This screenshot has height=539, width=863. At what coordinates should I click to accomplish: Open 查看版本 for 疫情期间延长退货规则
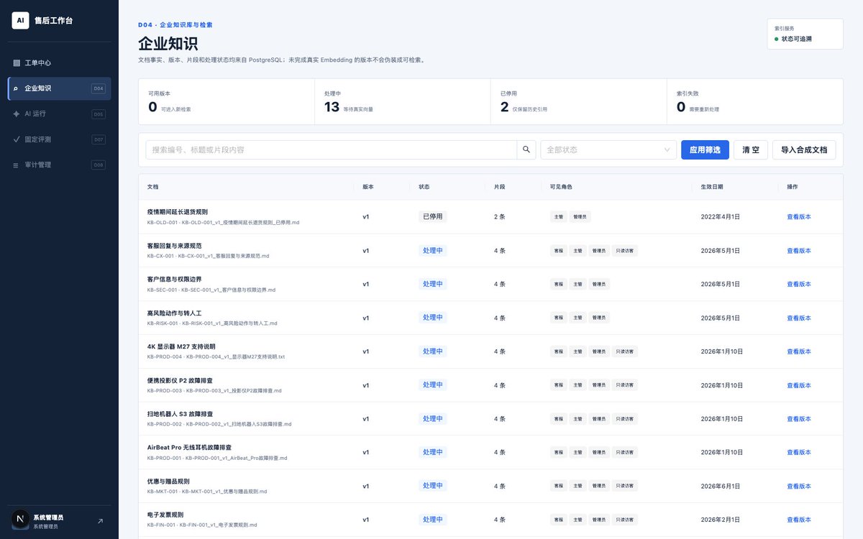[799, 216]
